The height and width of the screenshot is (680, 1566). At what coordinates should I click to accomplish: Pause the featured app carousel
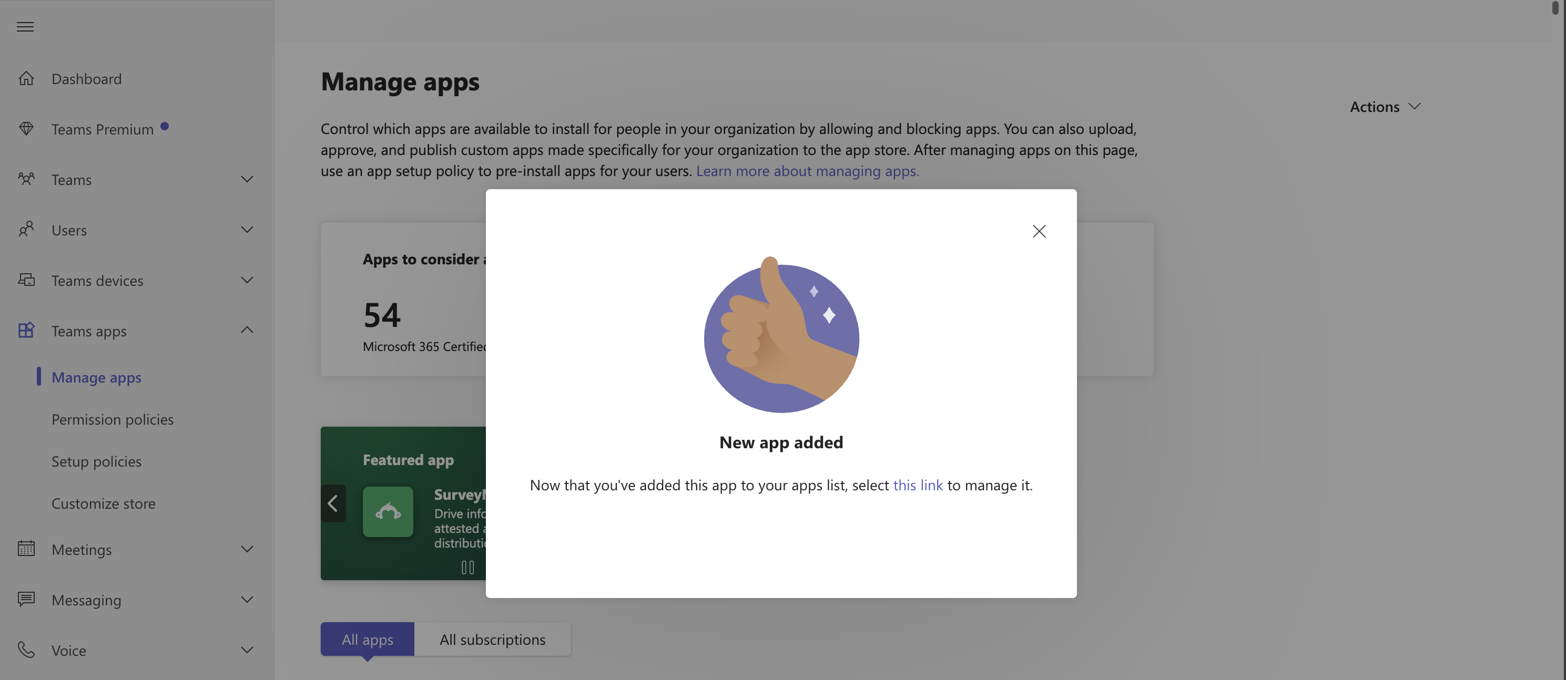[468, 567]
